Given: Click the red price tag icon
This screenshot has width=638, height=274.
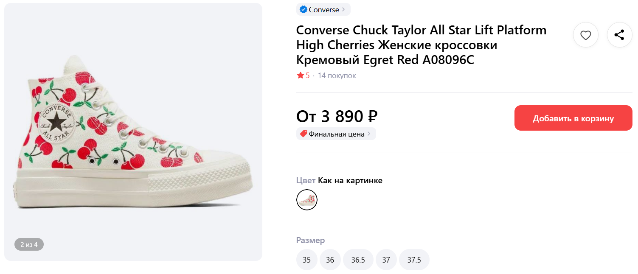Looking at the screenshot, I should [303, 134].
